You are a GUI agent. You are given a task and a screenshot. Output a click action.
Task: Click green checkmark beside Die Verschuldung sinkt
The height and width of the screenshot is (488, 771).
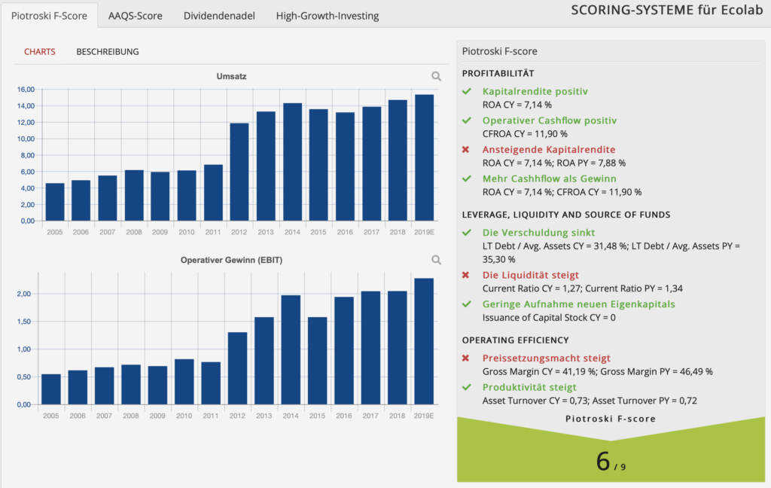click(467, 232)
